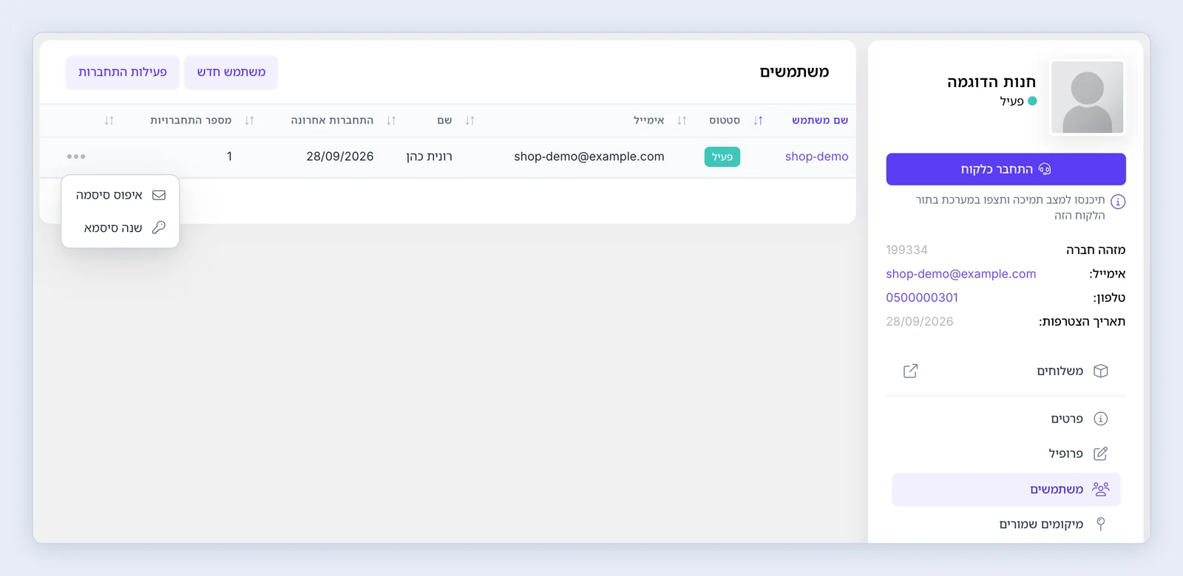Click the green פעיל status badge in table
This screenshot has width=1183, height=576.
click(x=722, y=157)
